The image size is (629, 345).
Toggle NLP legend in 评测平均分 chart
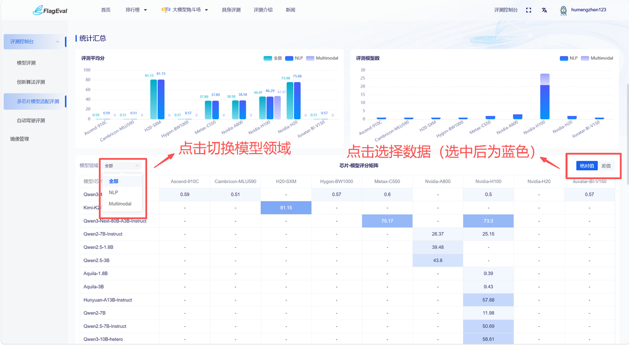294,58
